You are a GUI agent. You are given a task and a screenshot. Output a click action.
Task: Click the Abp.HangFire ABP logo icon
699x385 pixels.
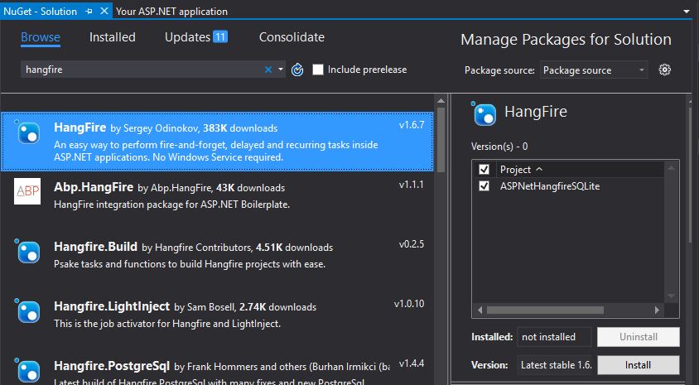click(27, 191)
